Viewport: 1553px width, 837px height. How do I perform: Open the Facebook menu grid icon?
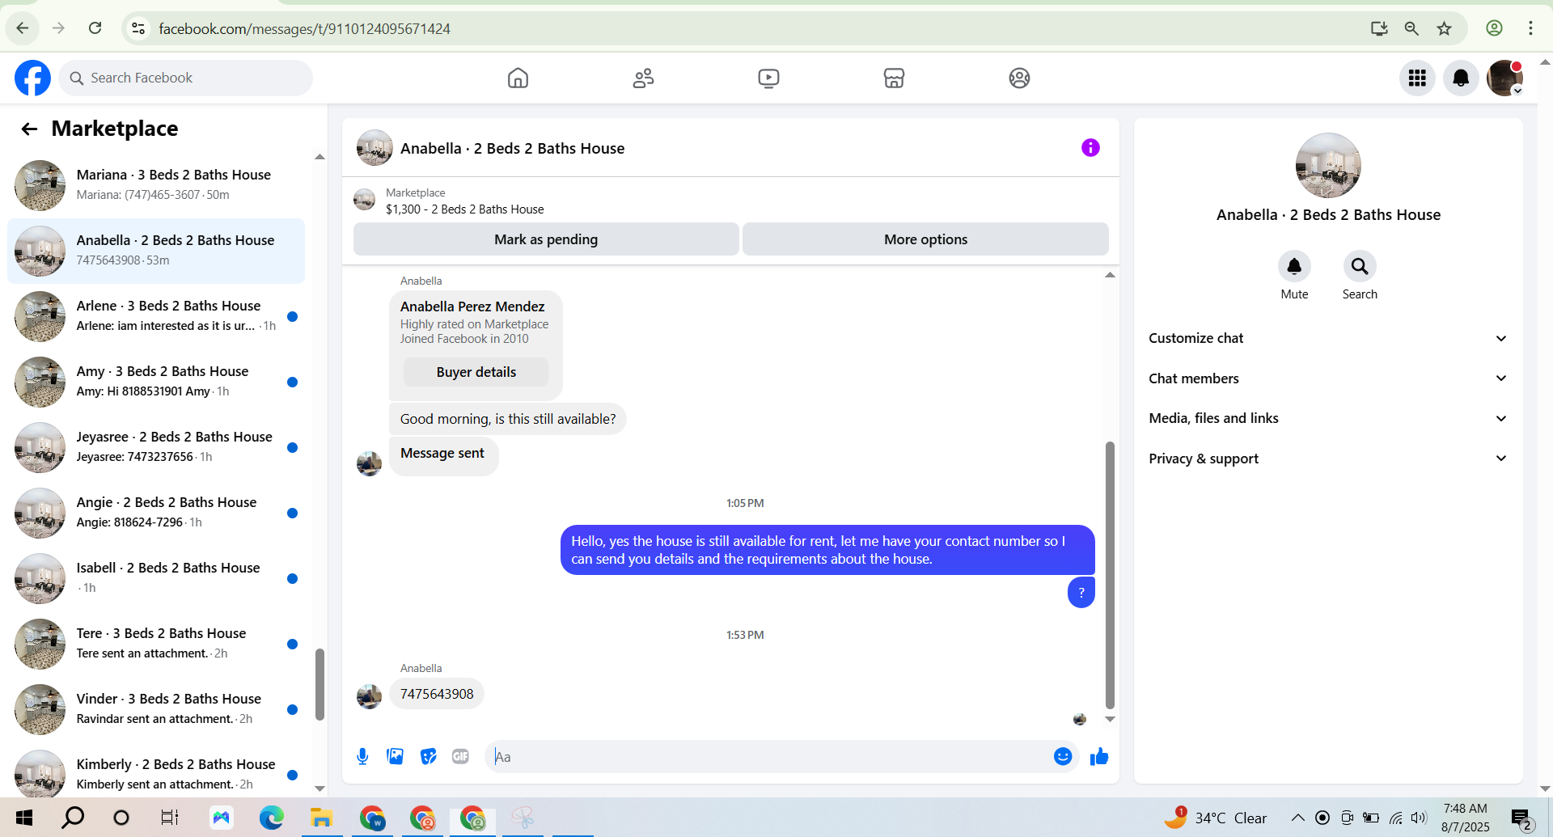[x=1417, y=78]
